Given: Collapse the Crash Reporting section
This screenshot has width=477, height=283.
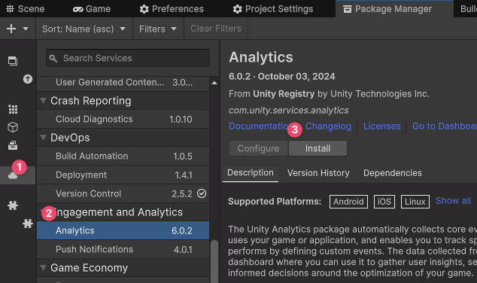Looking at the screenshot, I should pyautogui.click(x=44, y=100).
